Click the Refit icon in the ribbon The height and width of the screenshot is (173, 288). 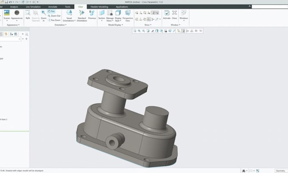pos(28,13)
